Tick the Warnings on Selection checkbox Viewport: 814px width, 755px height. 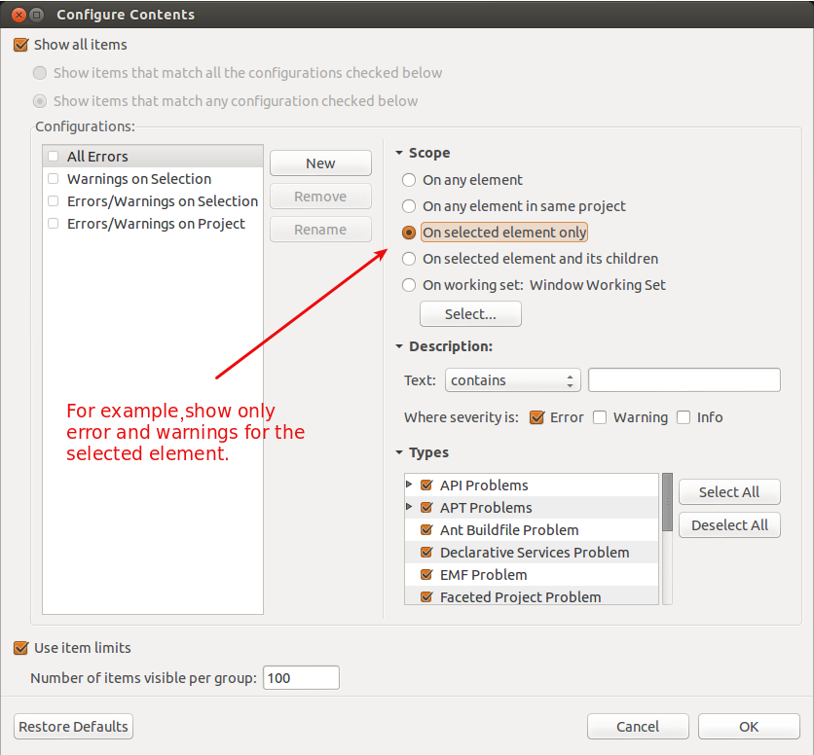click(x=53, y=178)
